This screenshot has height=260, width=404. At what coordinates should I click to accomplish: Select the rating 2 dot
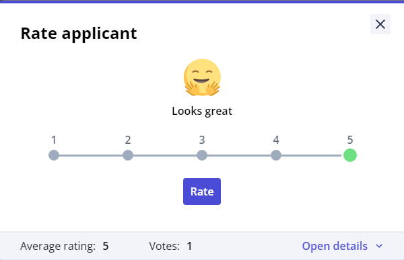point(128,155)
